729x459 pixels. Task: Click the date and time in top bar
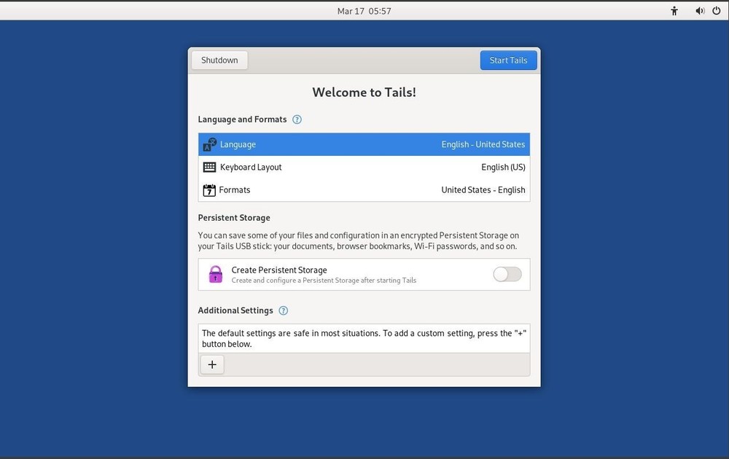point(364,10)
